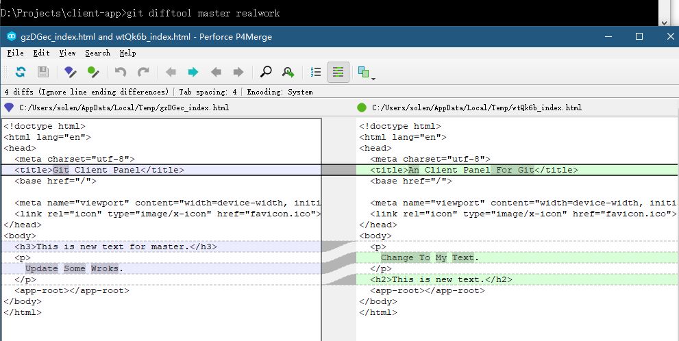Edit right file using green pencil icon
The width and height of the screenshot is (679, 341).
[x=93, y=72]
